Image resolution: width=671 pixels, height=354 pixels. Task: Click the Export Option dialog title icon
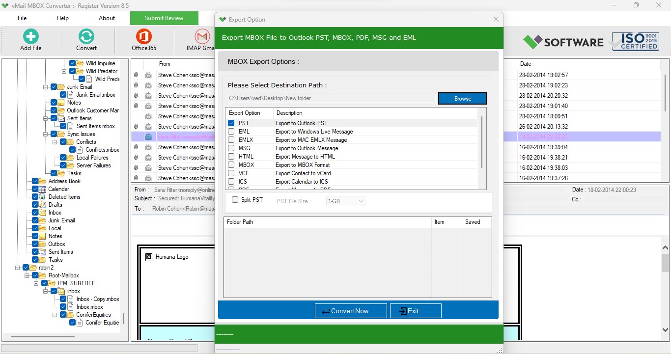pos(222,20)
